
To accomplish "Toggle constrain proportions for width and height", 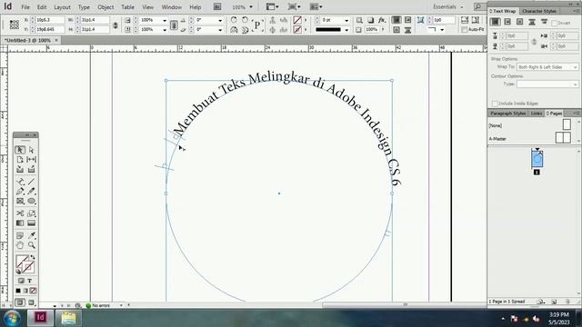I will 115,25.
